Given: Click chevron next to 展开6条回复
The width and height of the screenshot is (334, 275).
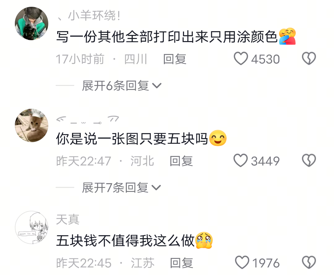Looking at the screenshot, I should [x=157, y=86].
